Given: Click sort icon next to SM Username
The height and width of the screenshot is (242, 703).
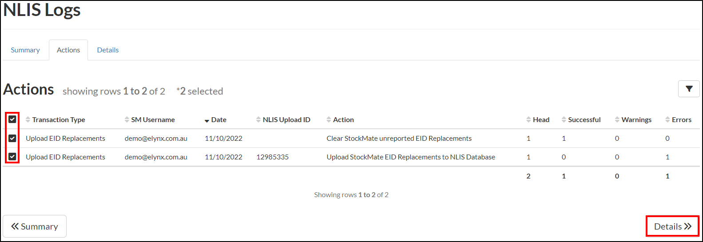Looking at the screenshot, I should 127,120.
